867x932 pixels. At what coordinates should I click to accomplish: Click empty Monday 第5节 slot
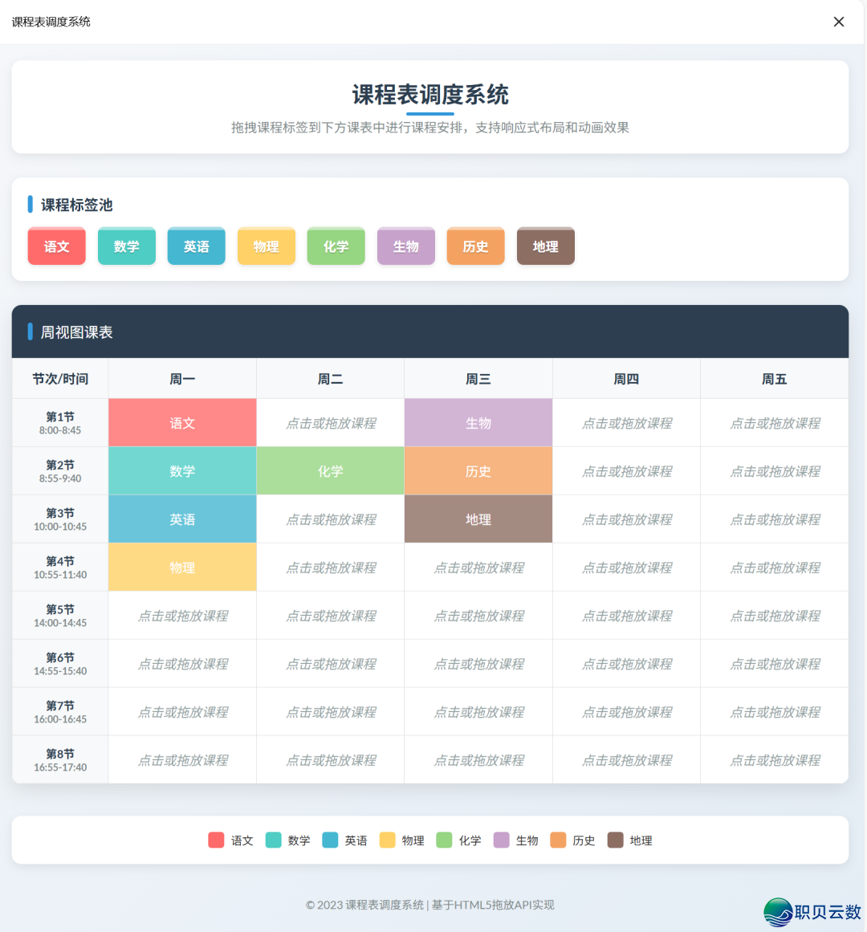(182, 615)
